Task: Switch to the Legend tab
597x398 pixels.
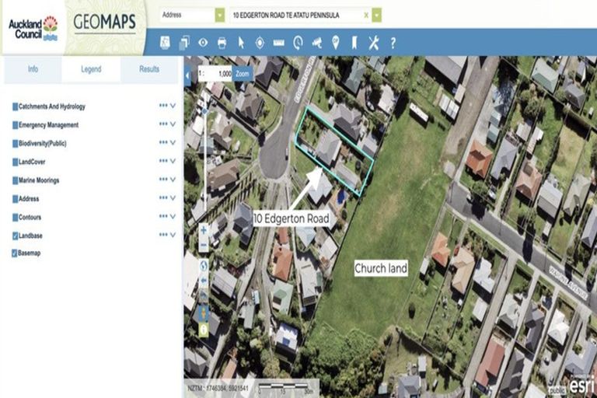Action: click(x=91, y=69)
